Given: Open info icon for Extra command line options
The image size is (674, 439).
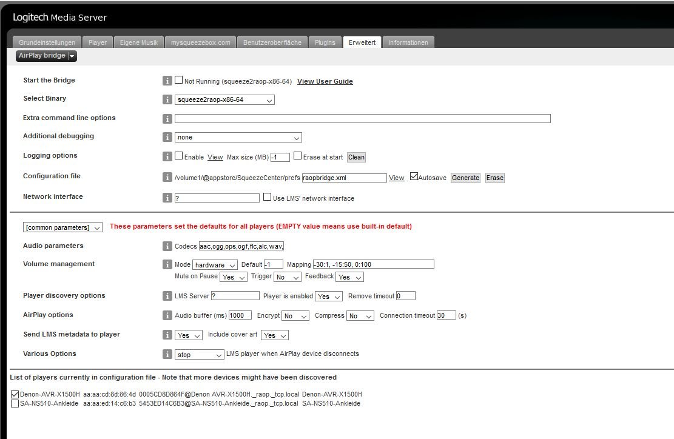Looking at the screenshot, I should (x=167, y=119).
